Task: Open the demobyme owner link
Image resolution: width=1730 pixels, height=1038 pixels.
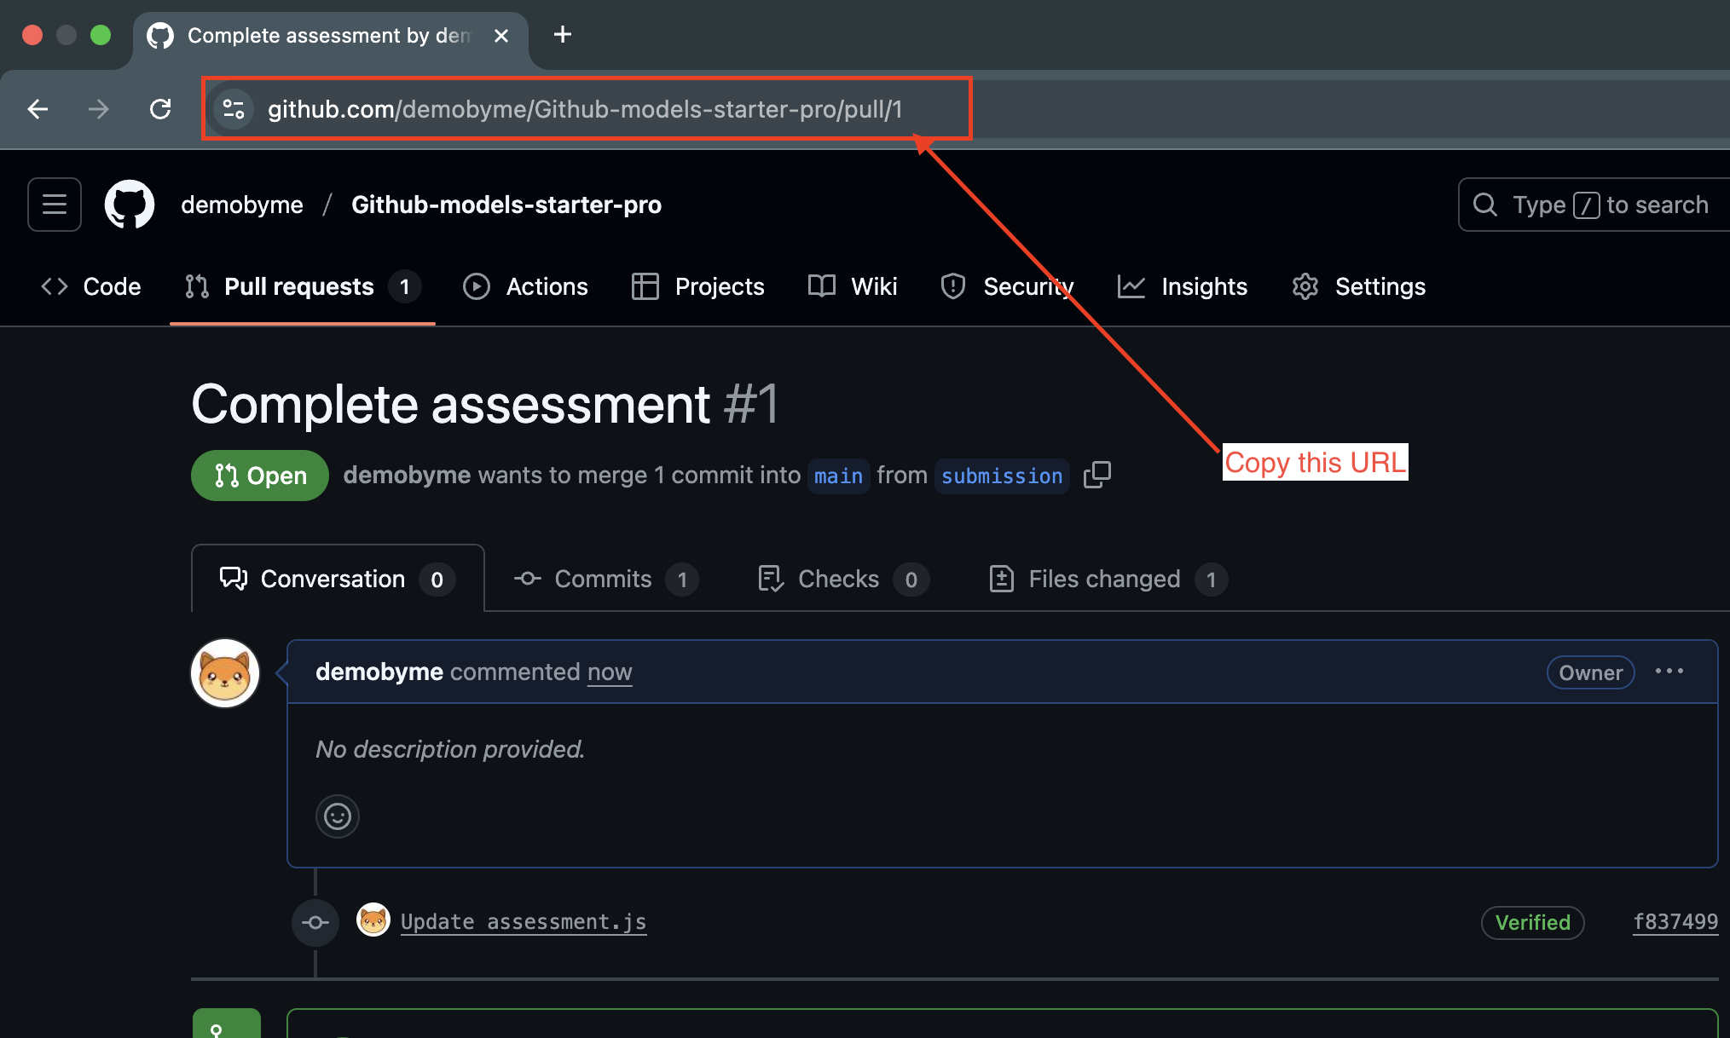Action: pos(242,205)
